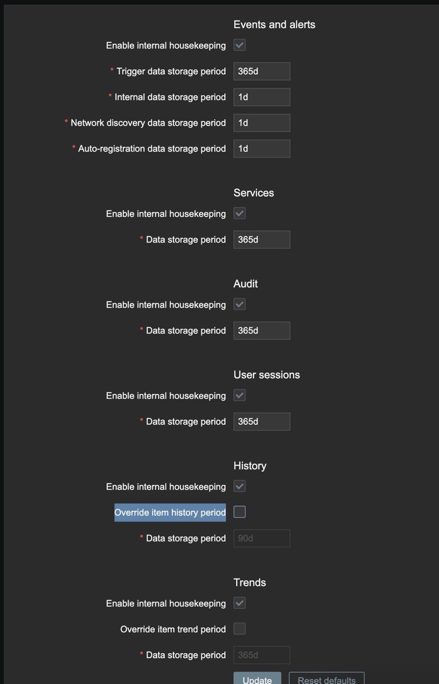This screenshot has height=684, width=439.
Task: Click the Override item trend period label
Action: tap(173, 629)
